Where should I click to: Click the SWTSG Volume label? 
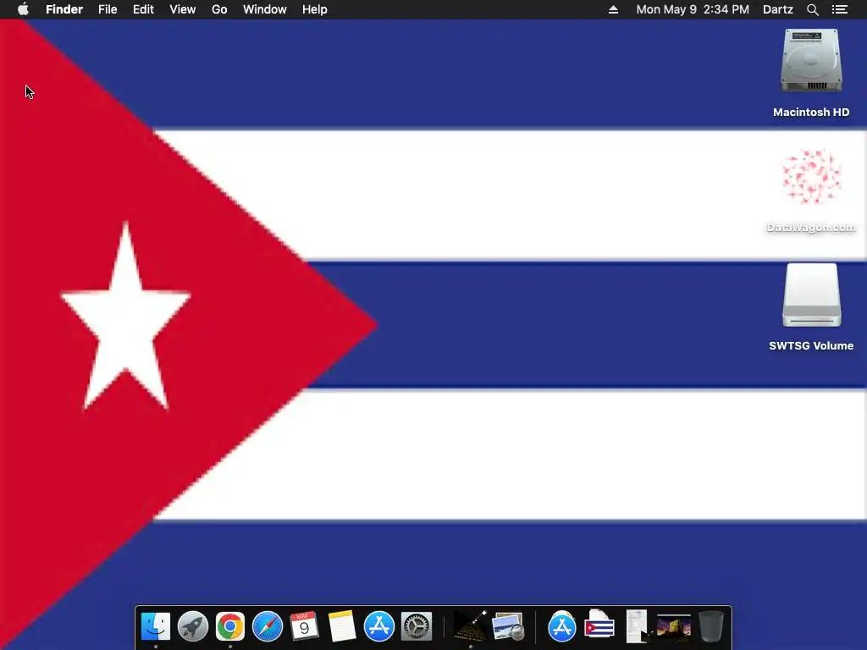tap(811, 346)
